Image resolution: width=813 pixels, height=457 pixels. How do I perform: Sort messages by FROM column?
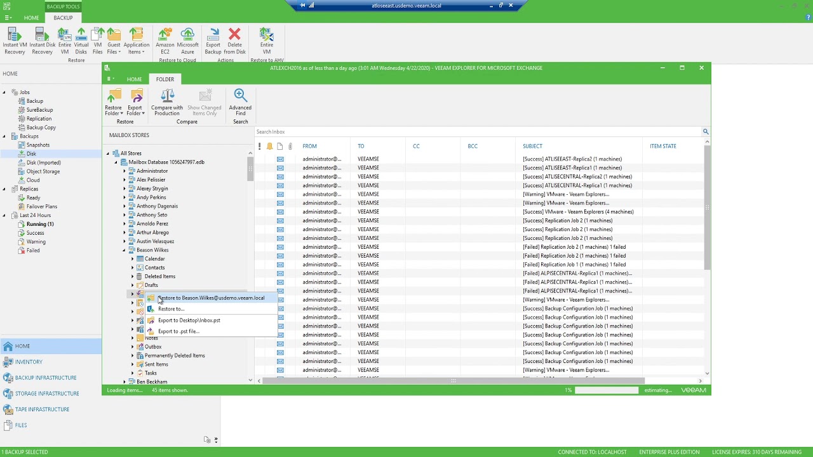[x=309, y=146]
